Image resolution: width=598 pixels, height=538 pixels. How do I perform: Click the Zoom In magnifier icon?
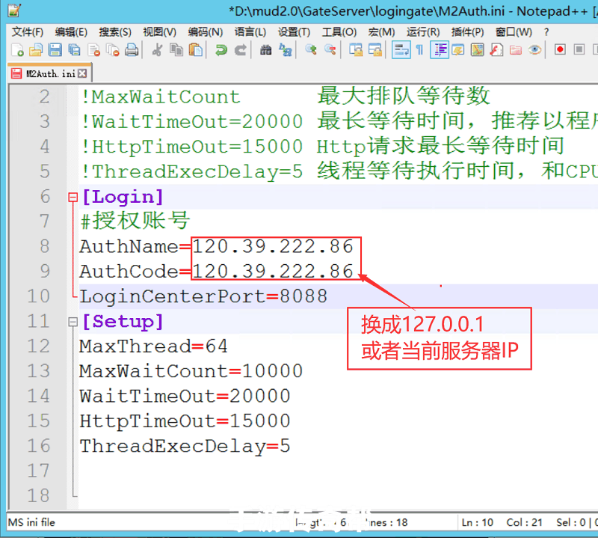tap(311, 50)
